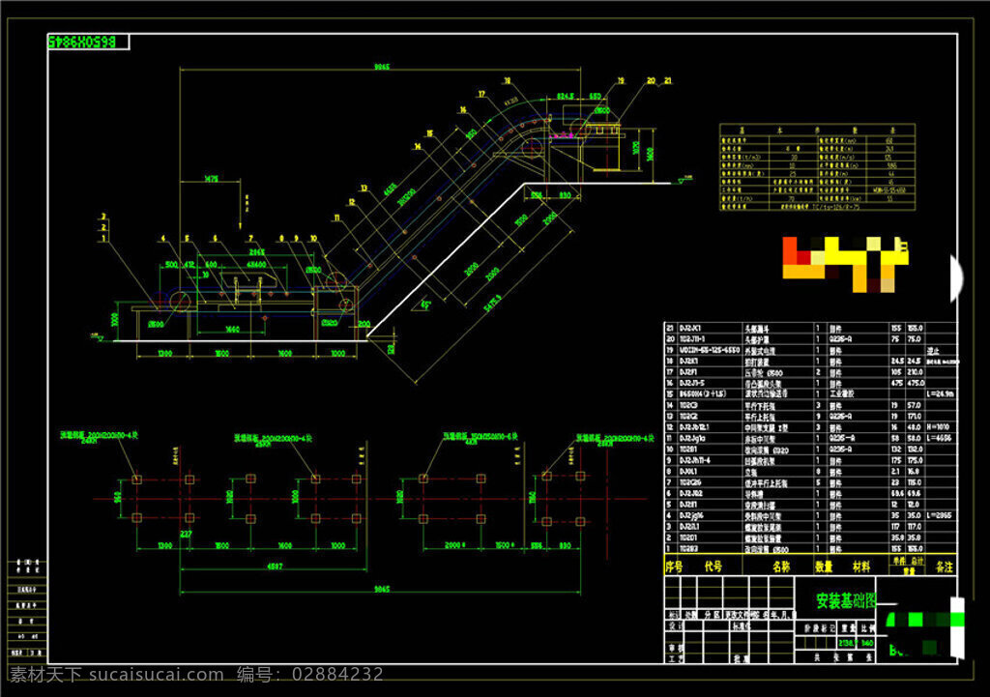Click the 824.5 dimension near the head section

565,97
